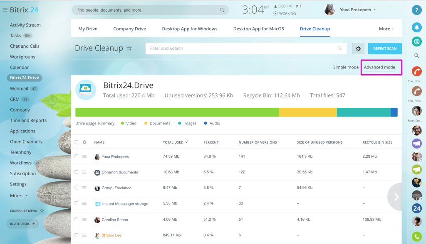The height and width of the screenshot is (244, 426).
Task: Click the yellow Documents segment of usage bar
Action: pos(308,112)
